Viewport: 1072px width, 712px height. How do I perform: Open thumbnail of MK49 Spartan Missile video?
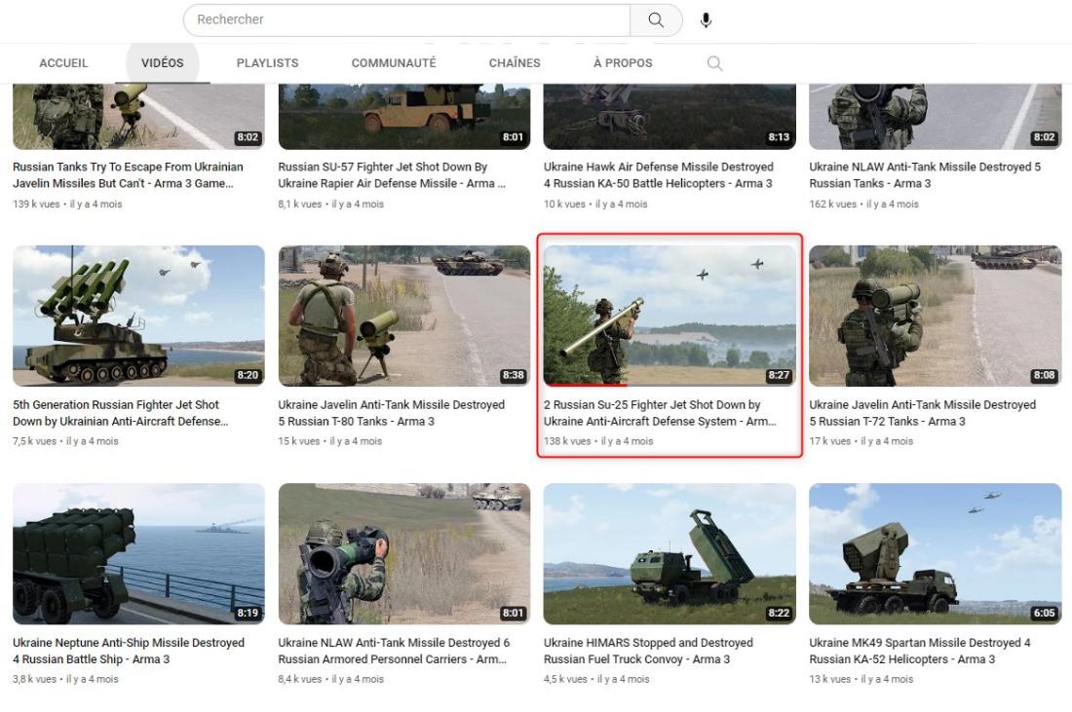[x=936, y=553]
